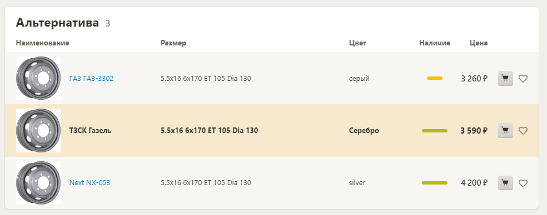
Task: Click the Цена column header
Action: coord(479,43)
